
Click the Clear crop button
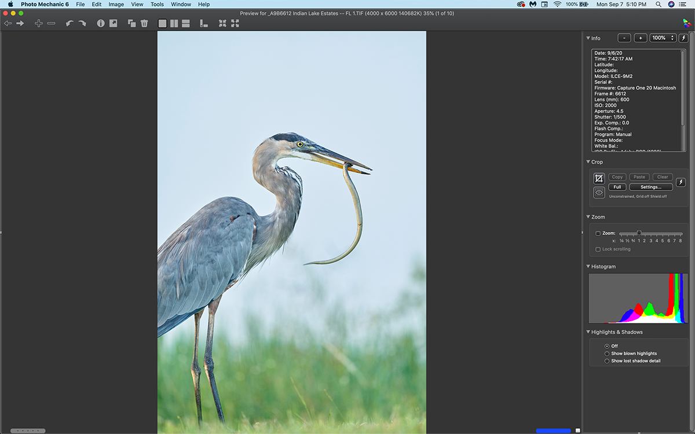coord(663,177)
